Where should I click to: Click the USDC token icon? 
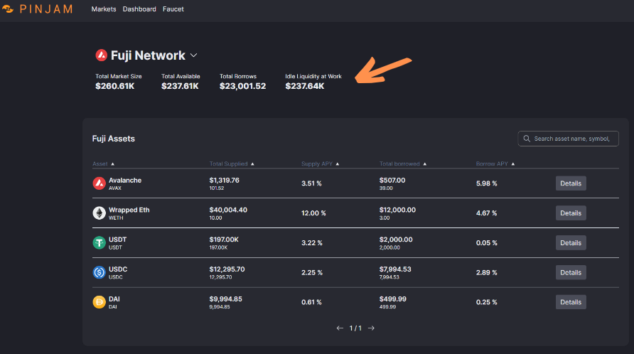[x=100, y=272]
